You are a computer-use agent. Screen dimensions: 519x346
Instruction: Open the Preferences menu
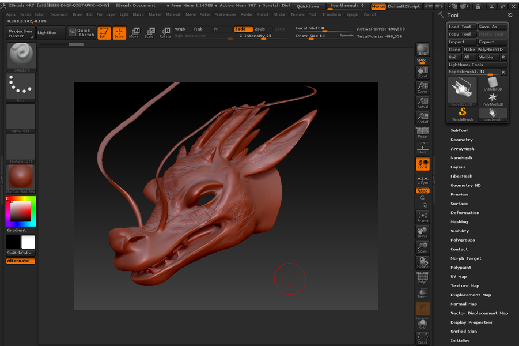[x=225, y=14]
